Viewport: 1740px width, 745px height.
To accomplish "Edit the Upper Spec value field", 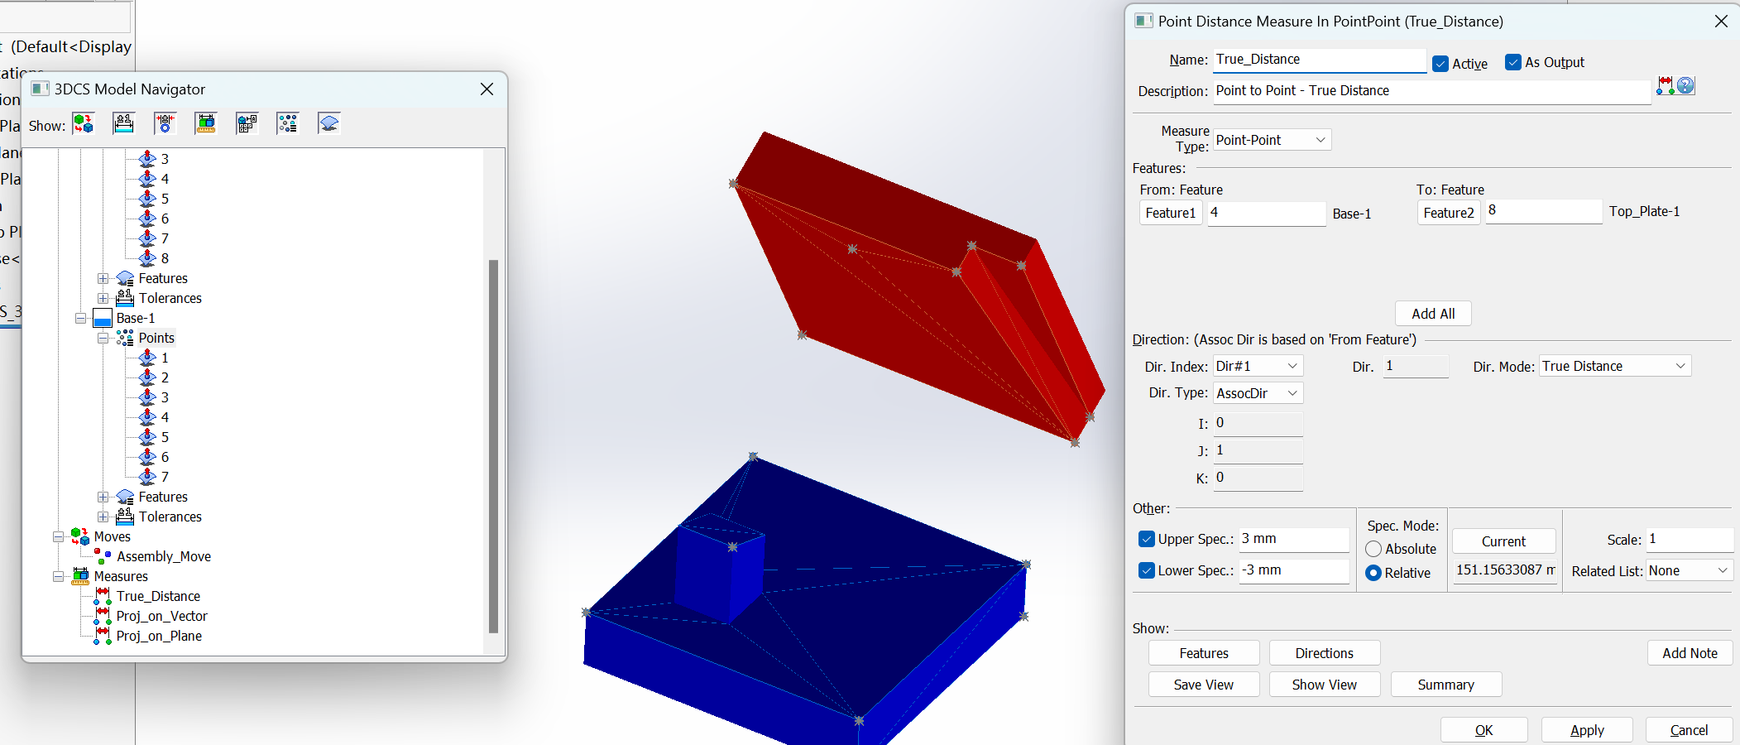I will [1293, 539].
